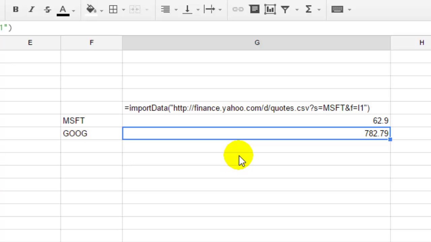The height and width of the screenshot is (242, 431).
Task: Click the text color A icon
Action: point(63,10)
